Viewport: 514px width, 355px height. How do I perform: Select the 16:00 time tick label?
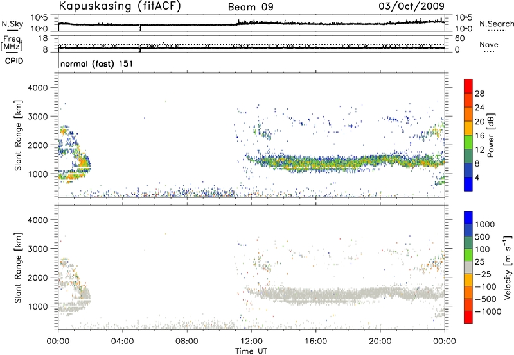point(315,342)
